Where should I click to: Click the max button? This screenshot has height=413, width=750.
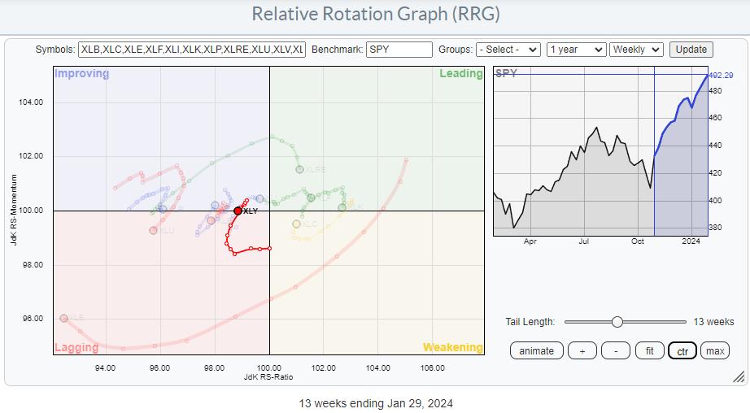tap(715, 351)
